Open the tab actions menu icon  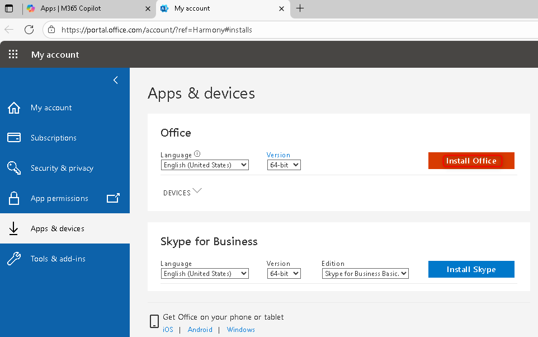point(9,8)
